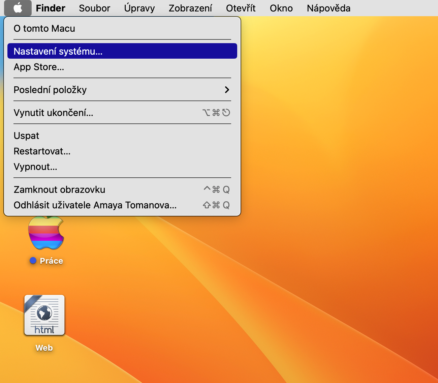Open the Okno menu
The image size is (438, 383).
pos(281,8)
